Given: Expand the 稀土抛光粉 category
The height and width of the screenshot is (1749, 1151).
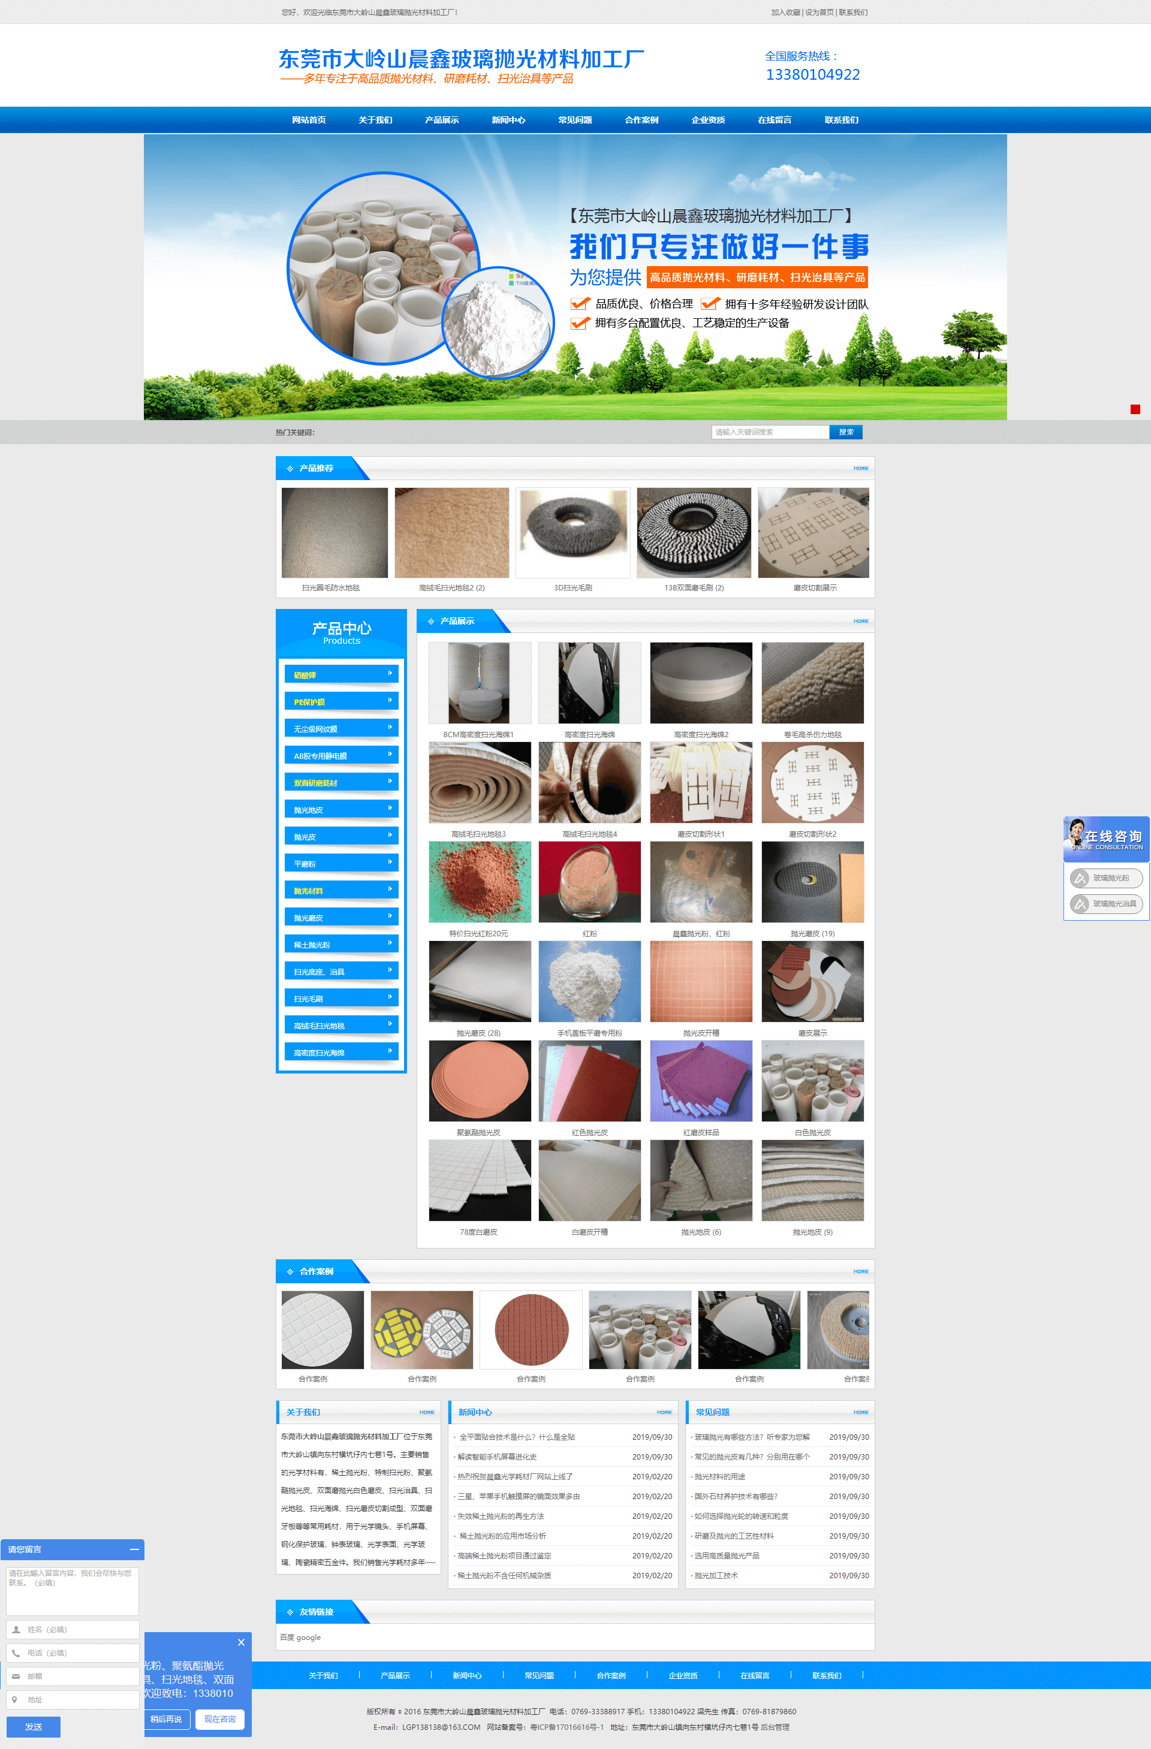Looking at the screenshot, I should tap(390, 943).
